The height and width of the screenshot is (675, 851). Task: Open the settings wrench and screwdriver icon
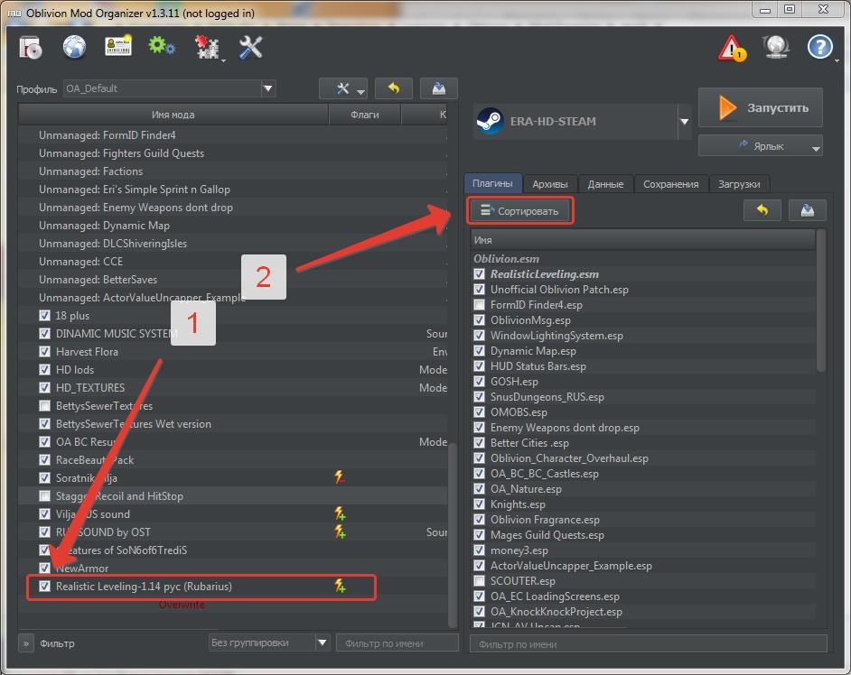coord(250,48)
